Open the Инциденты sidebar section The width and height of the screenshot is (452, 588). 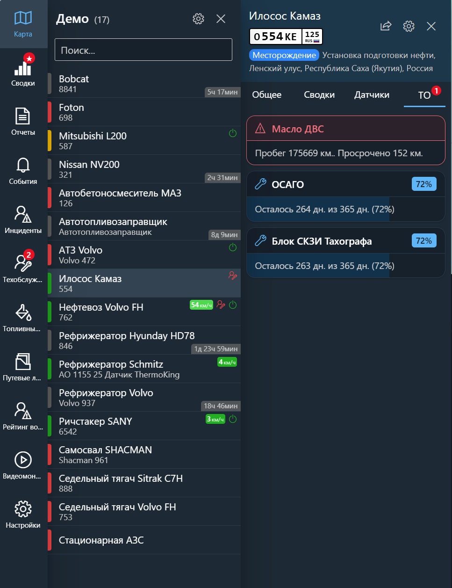click(23, 219)
